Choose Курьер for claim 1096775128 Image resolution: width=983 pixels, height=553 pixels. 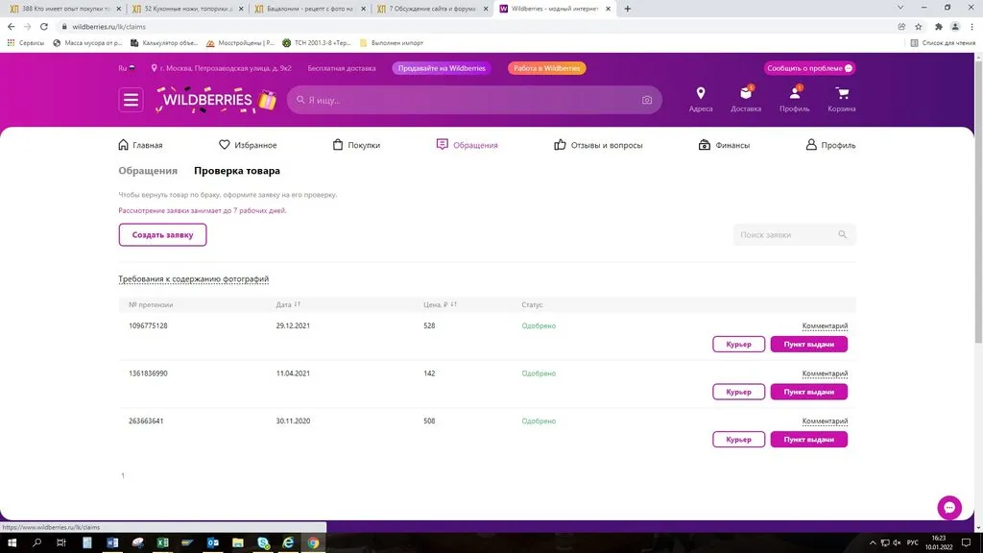pyautogui.click(x=738, y=345)
